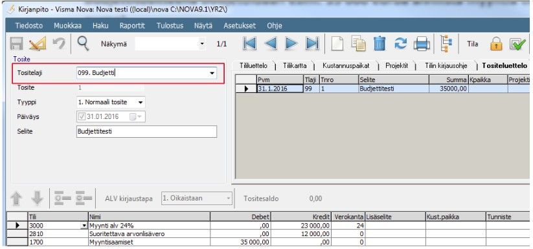The image size is (533, 249).
Task: Click the pencil and ruler edit icon
Action: [x=38, y=44]
